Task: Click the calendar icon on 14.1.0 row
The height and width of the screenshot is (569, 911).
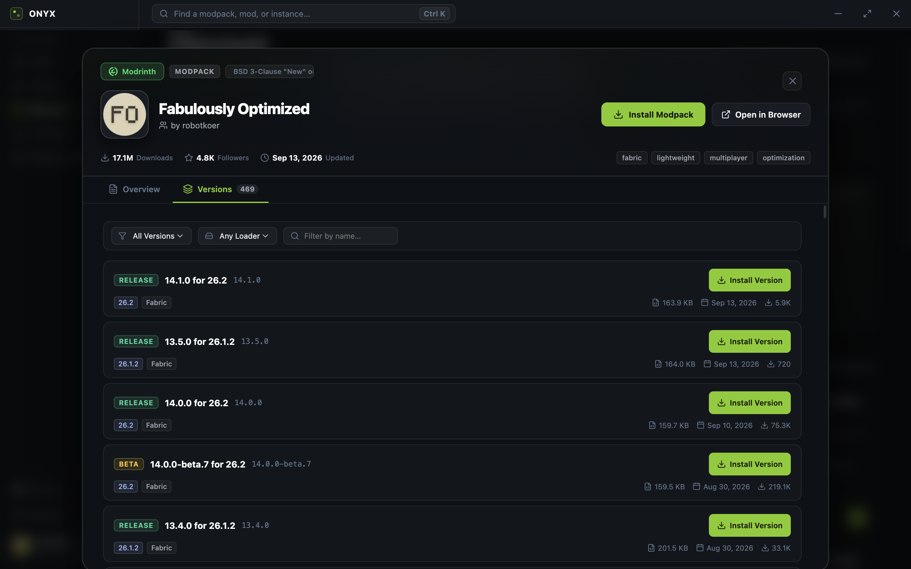Action: [x=704, y=303]
